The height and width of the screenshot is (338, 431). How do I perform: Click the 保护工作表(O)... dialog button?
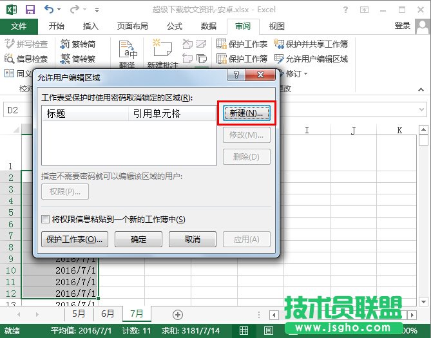click(x=75, y=239)
